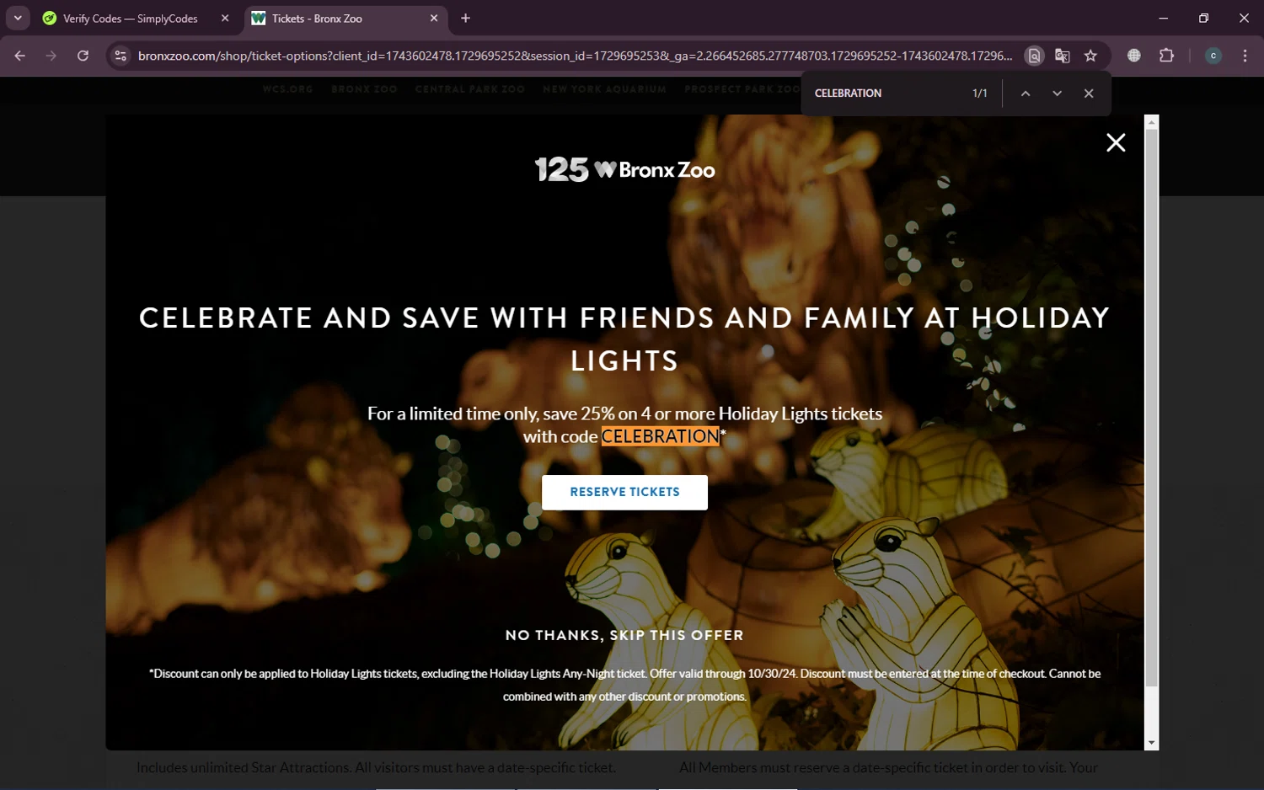Restore down the Chrome window
The height and width of the screenshot is (790, 1264).
[x=1203, y=19]
